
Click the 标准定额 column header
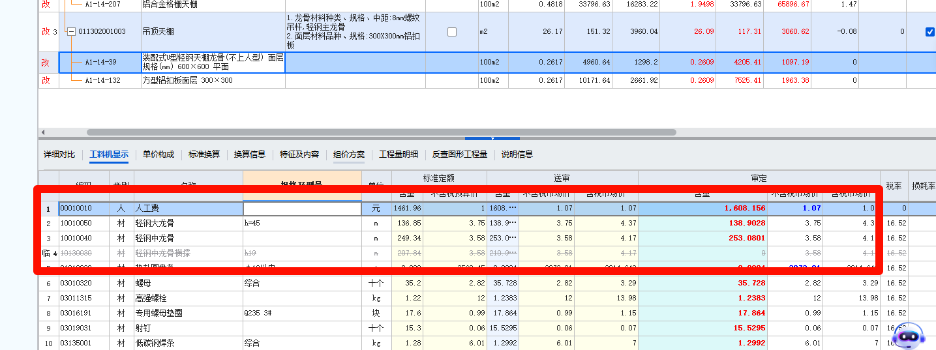tap(439, 178)
